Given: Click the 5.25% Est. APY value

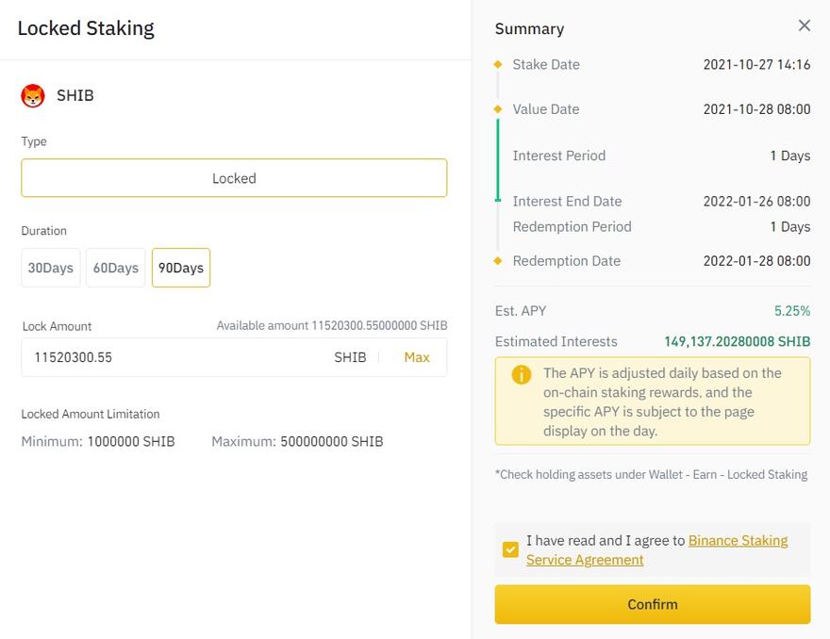Looking at the screenshot, I should (791, 310).
